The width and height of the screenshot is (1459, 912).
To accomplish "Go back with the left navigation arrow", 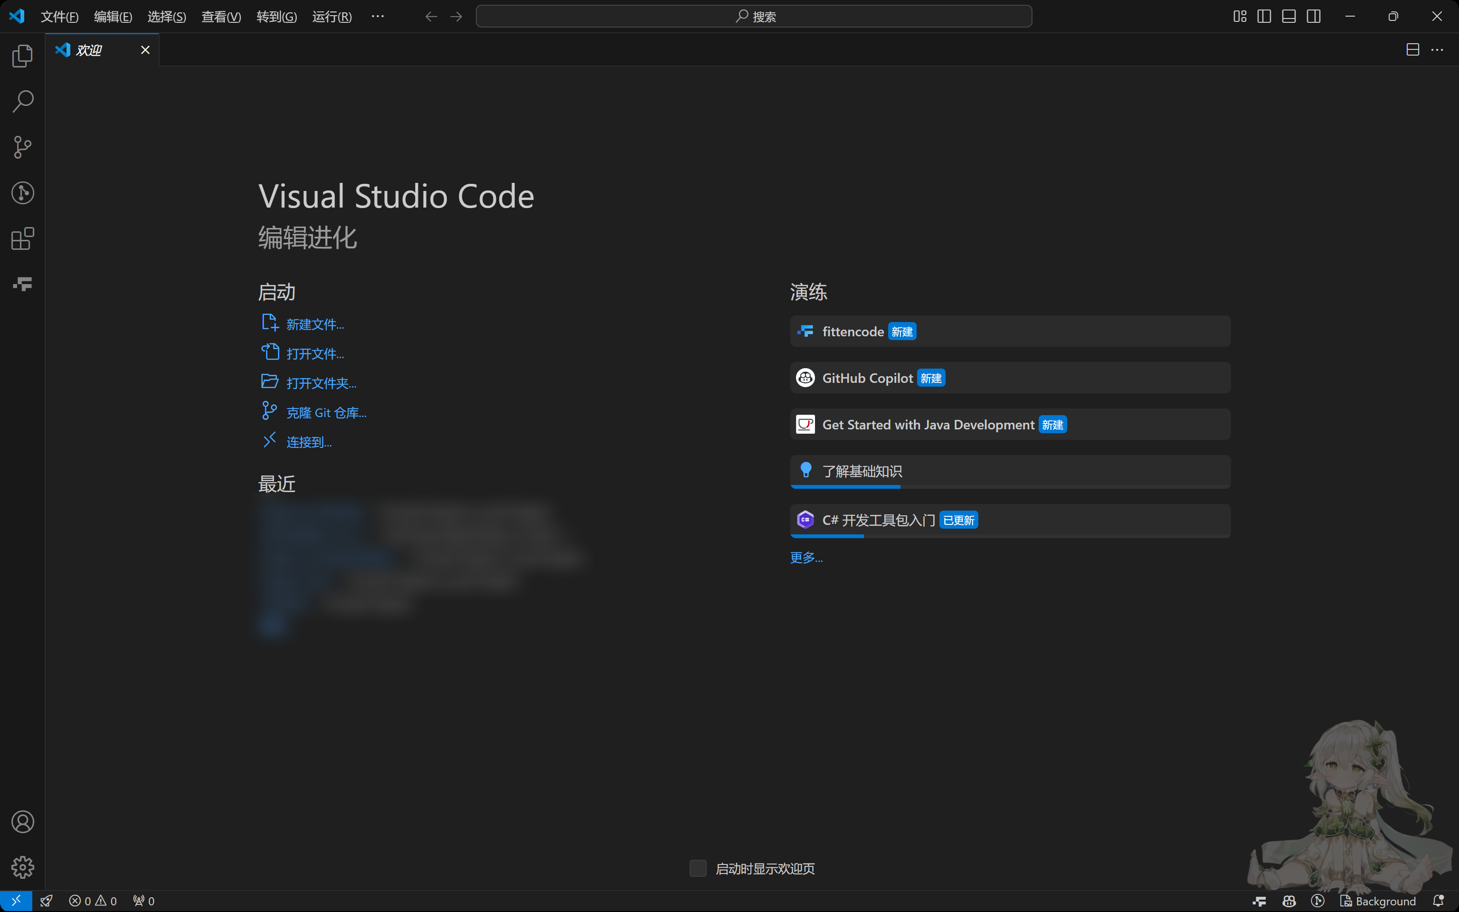I will (x=431, y=16).
